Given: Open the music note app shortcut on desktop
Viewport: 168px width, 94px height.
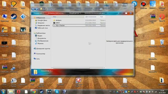Looking at the screenshot, I should click(x=153, y=5).
